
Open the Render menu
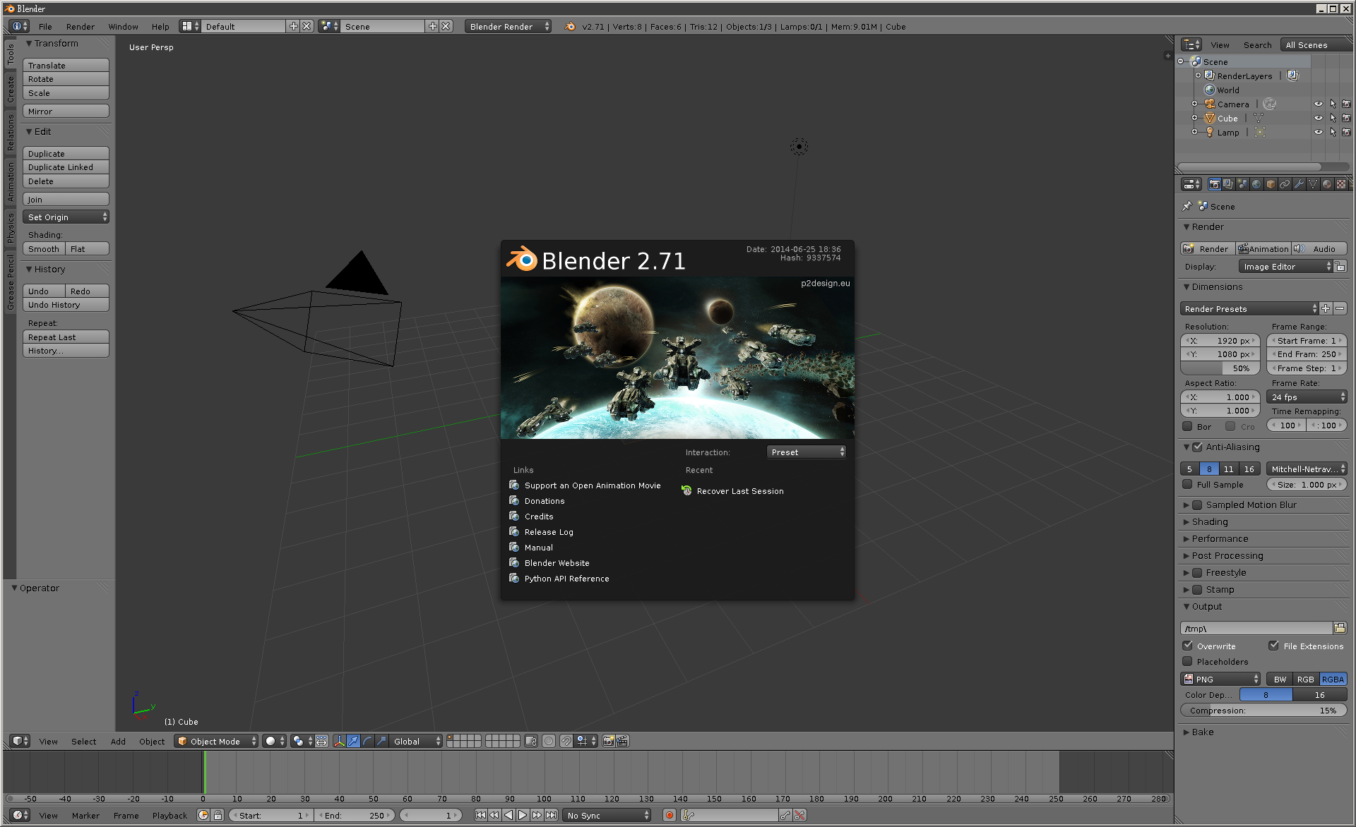[x=80, y=27]
